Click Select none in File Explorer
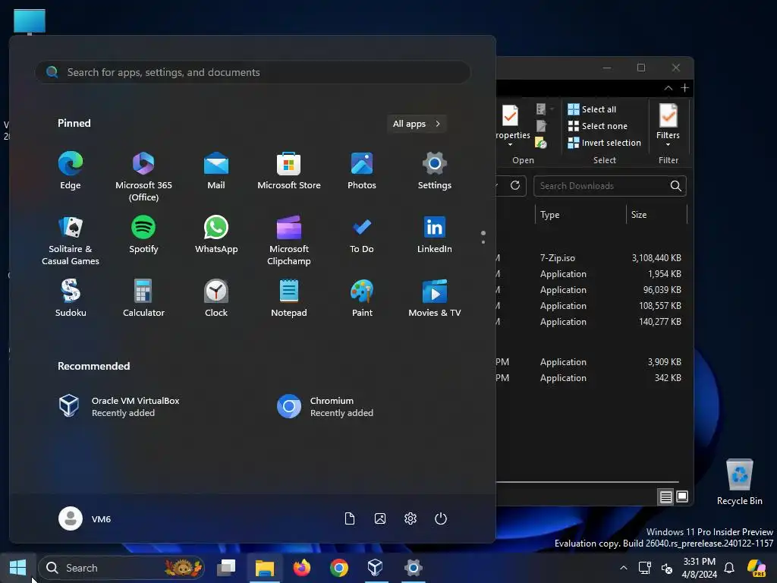 click(598, 126)
